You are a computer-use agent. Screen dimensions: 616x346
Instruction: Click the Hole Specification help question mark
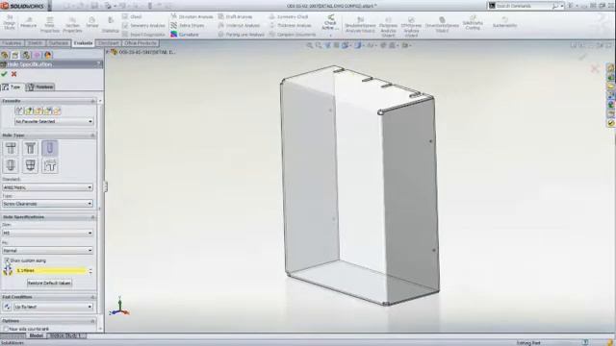(98, 64)
